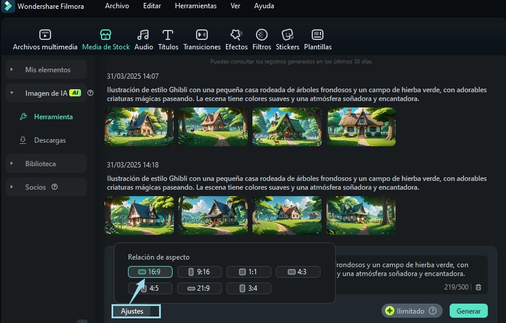Open the Plantillas icon
Viewport: 506px width, 323px height.
317,35
